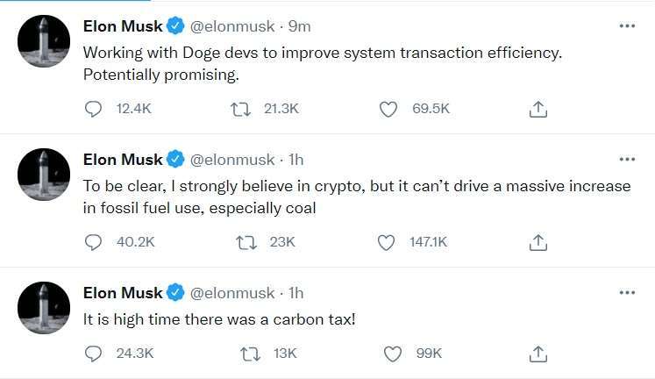Viewport: 655px width, 379px height.
Task: Open Elon Musk profile from first tweet name
Action: pos(123,26)
